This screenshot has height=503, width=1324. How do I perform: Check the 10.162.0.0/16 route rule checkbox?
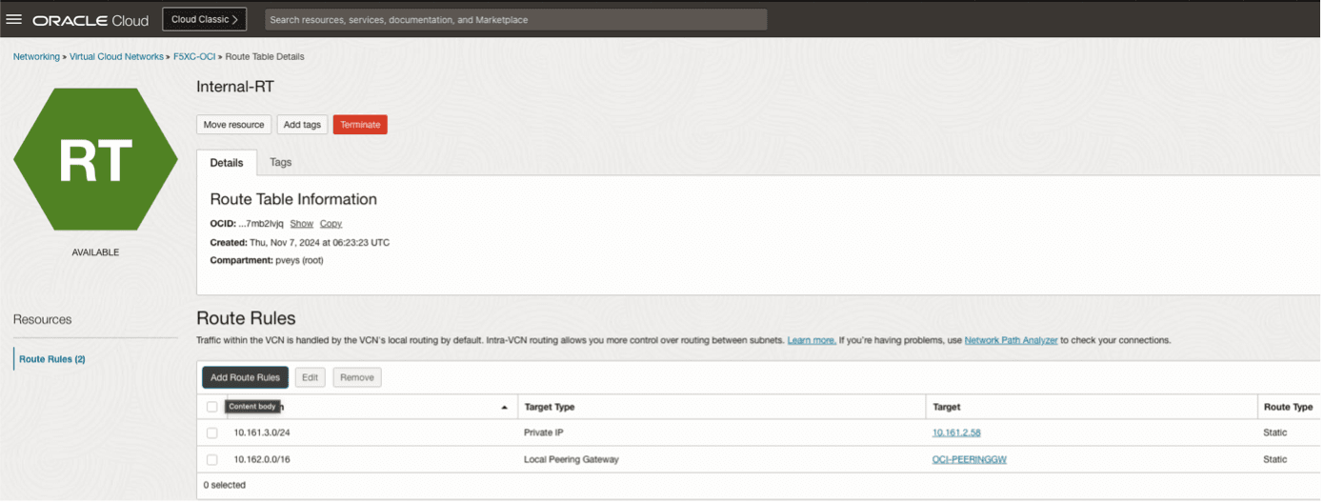click(x=211, y=459)
